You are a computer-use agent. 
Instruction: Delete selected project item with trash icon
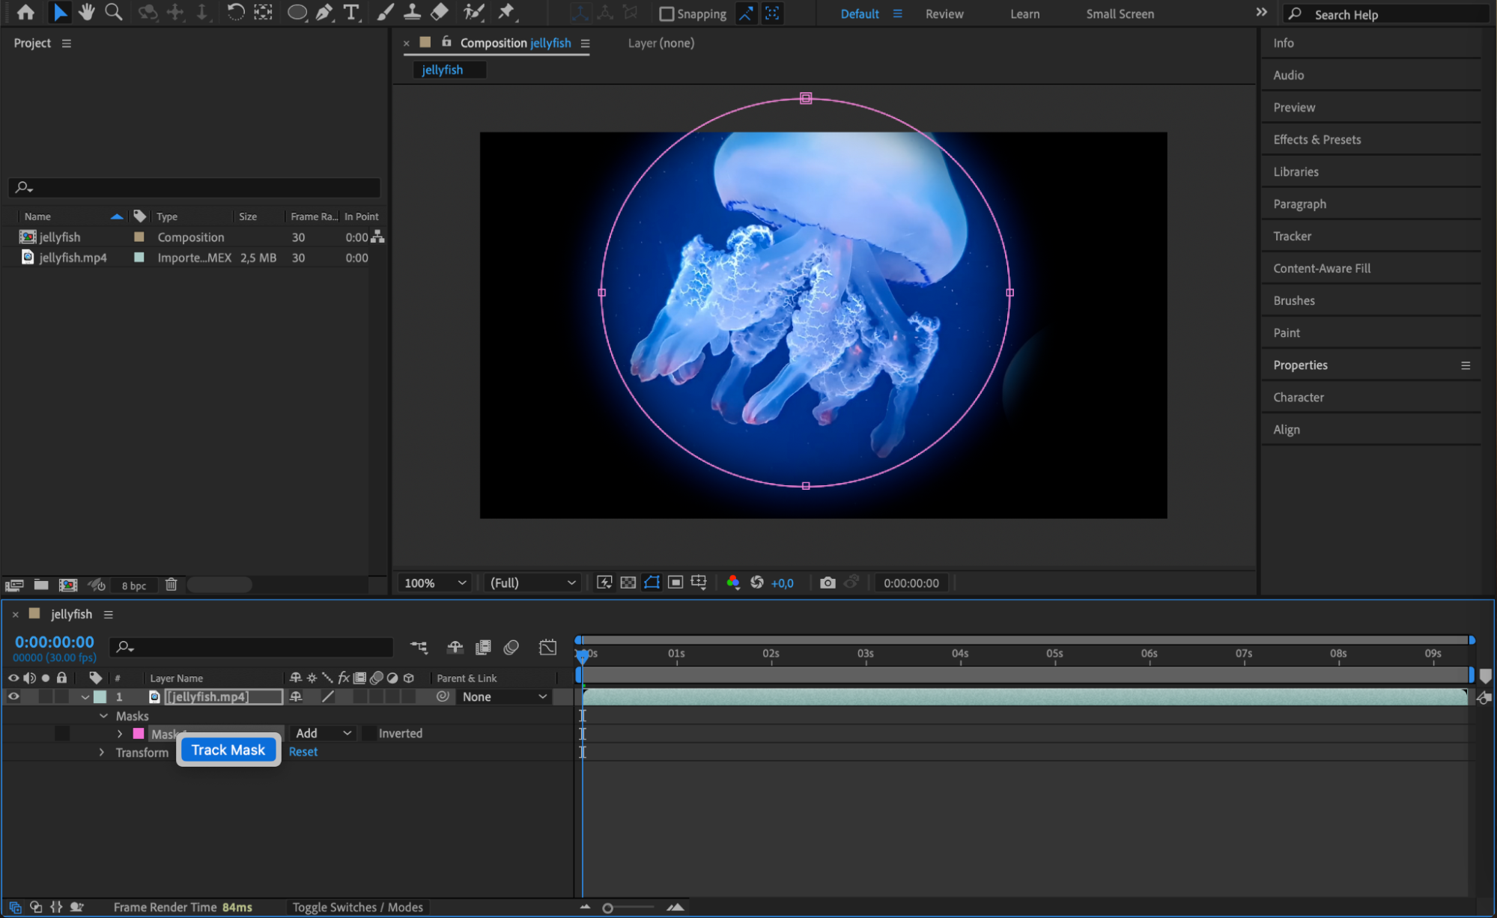tap(171, 585)
